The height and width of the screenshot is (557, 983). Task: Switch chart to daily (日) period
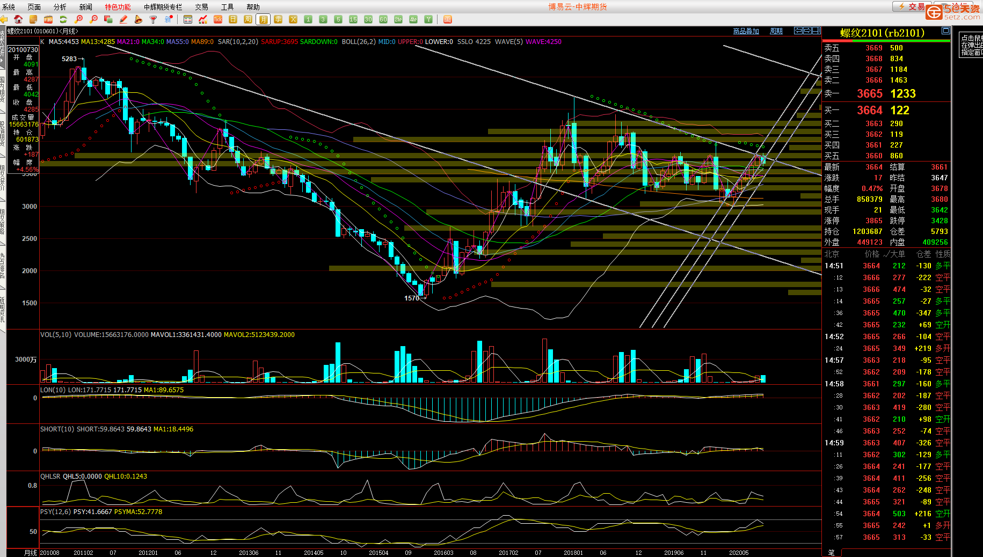[233, 19]
